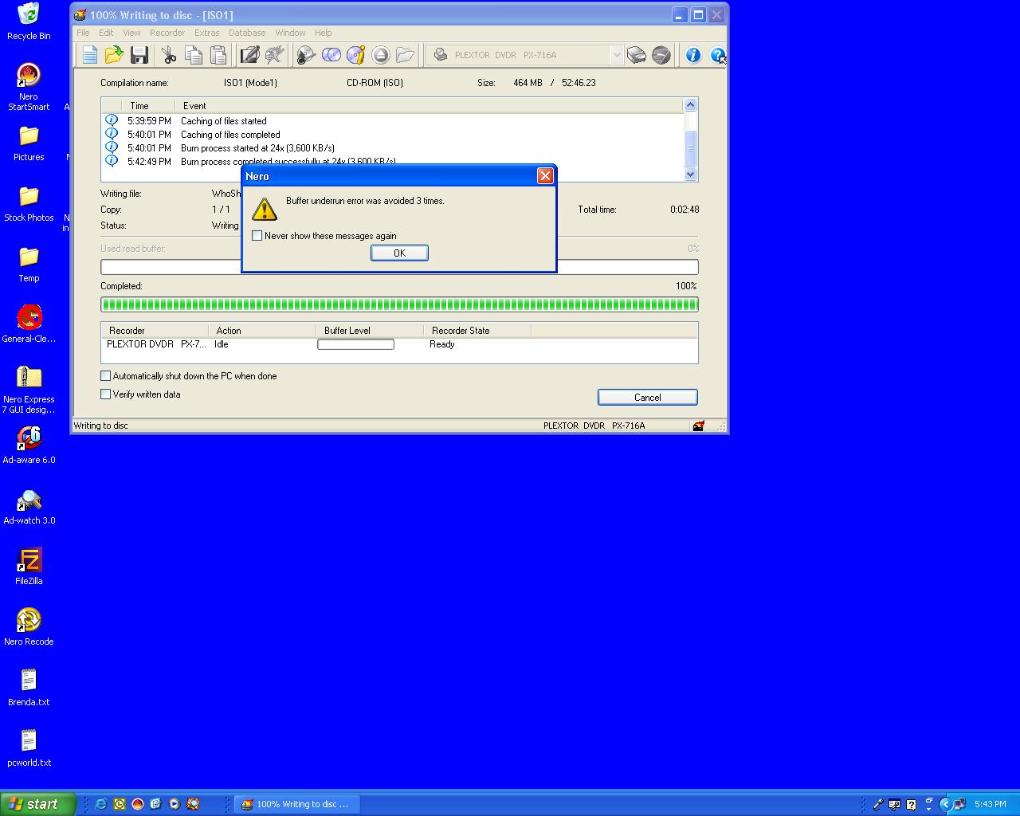The height and width of the screenshot is (816, 1020).
Task: Click the Copy disc icon
Action: pos(331,55)
